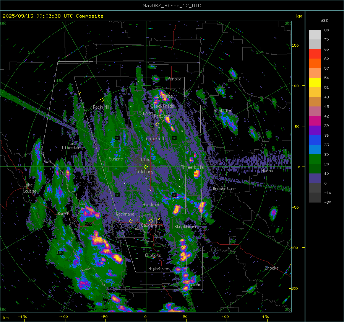344x322 pixels.
Task: Click the yellow diamond marker above Calgary label
Action: (x=151, y=221)
